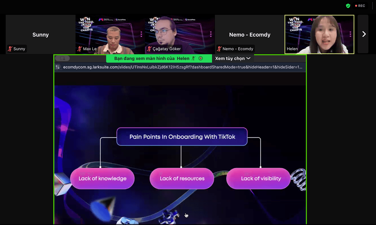The width and height of the screenshot is (376, 225).
Task: Click the right chevron to show more participants
Action: tap(363, 34)
